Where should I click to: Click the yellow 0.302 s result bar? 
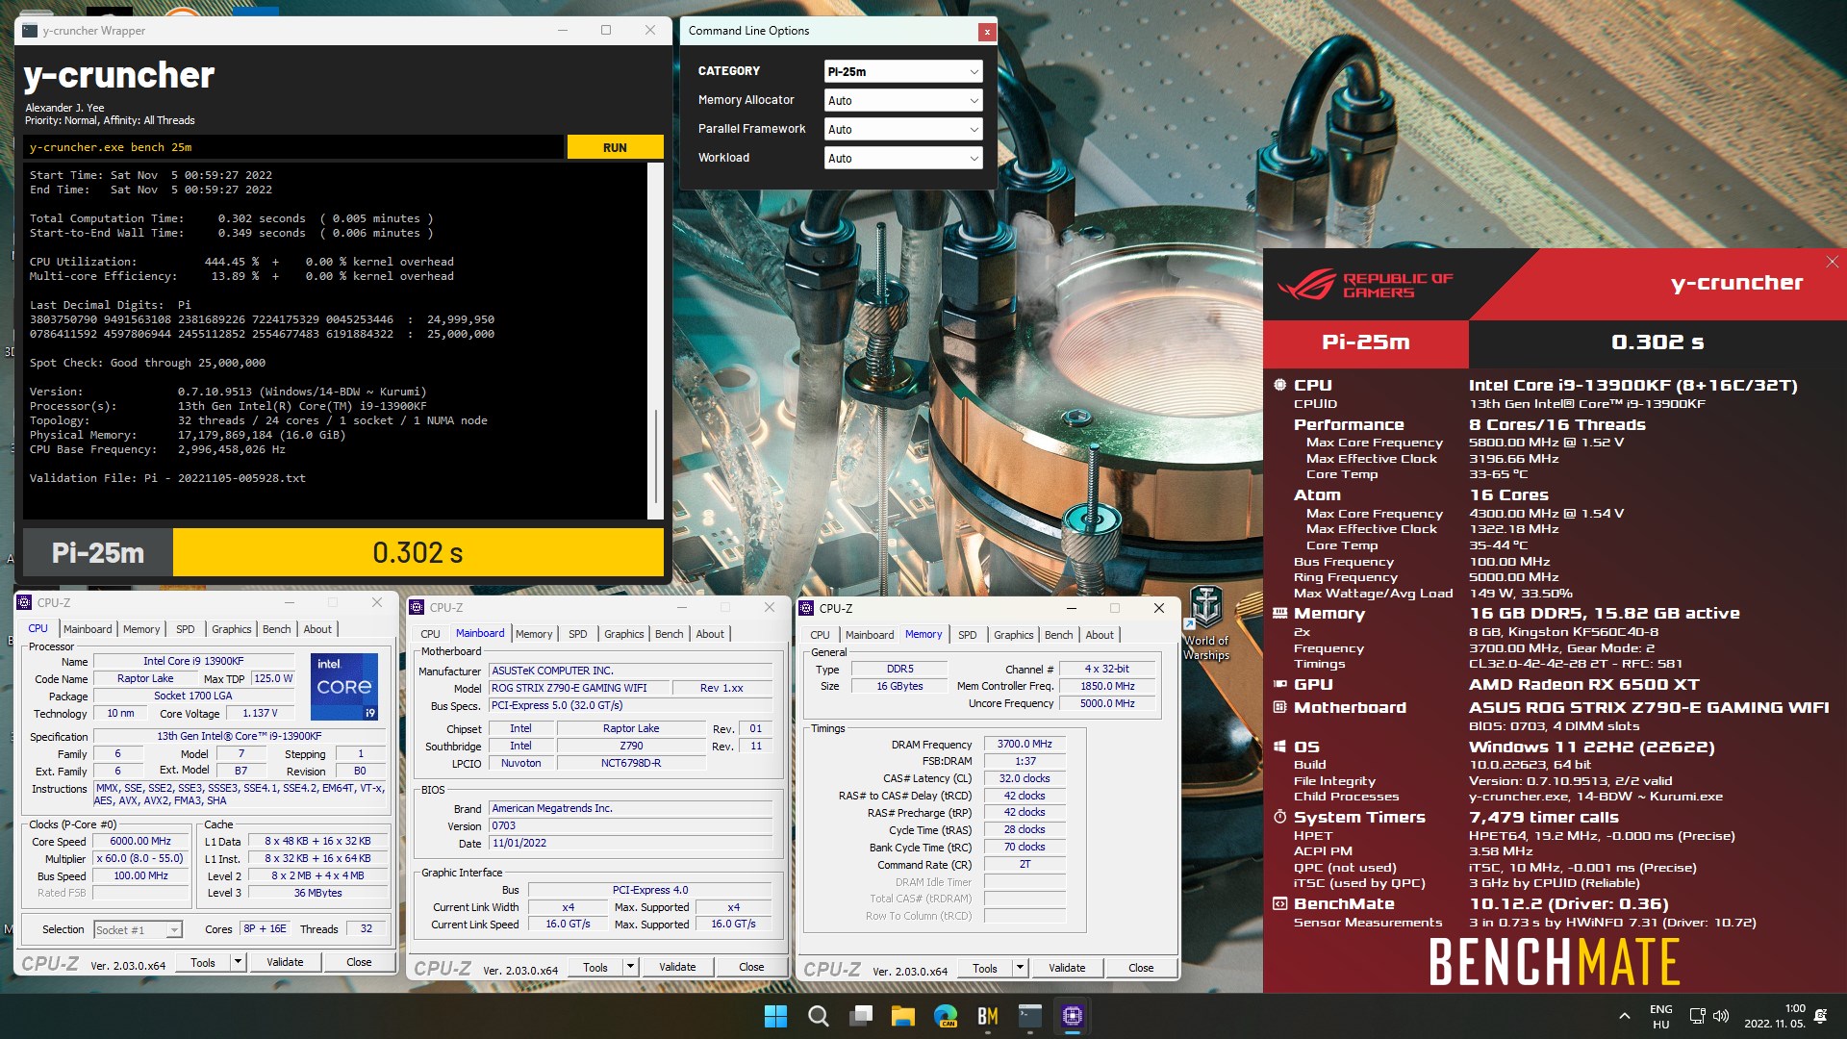(x=418, y=553)
